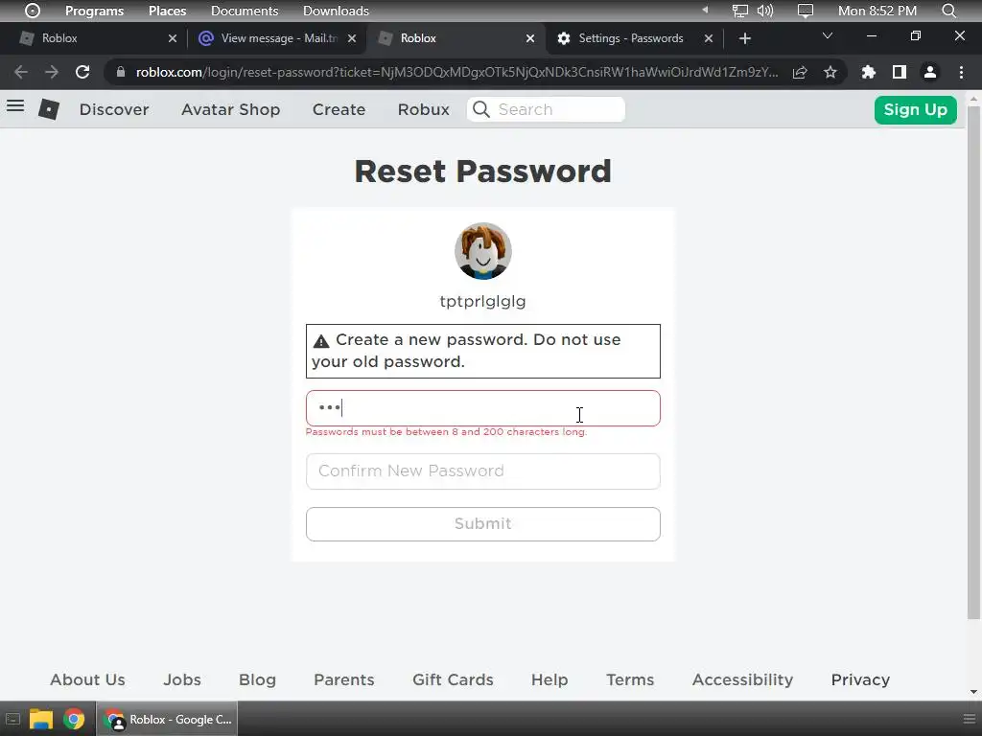Click the desktop search icon in top panel
The width and height of the screenshot is (982, 736).
coord(948,11)
